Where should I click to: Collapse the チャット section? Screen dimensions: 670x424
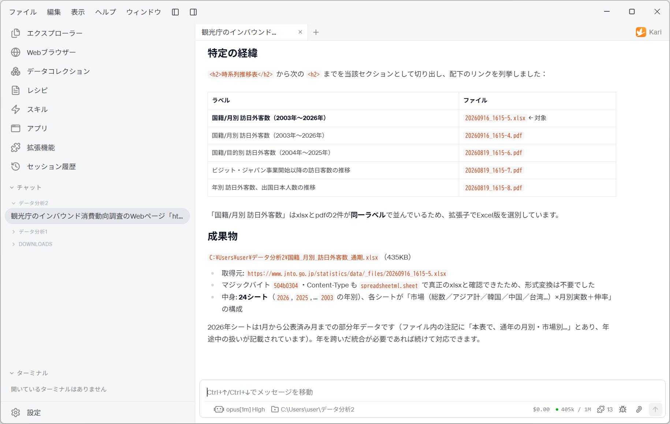26,187
